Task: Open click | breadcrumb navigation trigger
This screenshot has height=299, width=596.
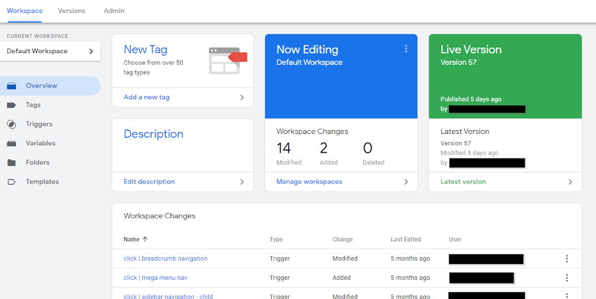Action: (166, 259)
